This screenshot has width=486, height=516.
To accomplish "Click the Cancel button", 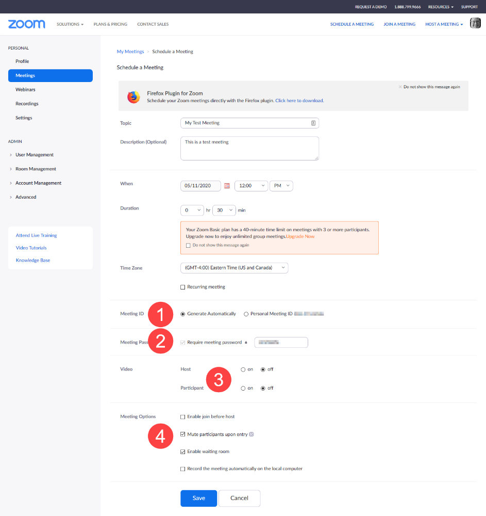I will (x=239, y=498).
